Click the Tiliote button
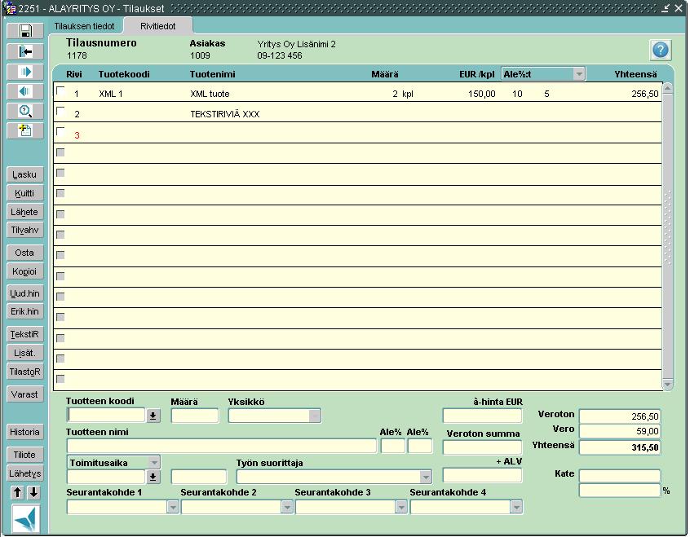Image resolution: width=690 pixels, height=537 pixels. (x=25, y=455)
